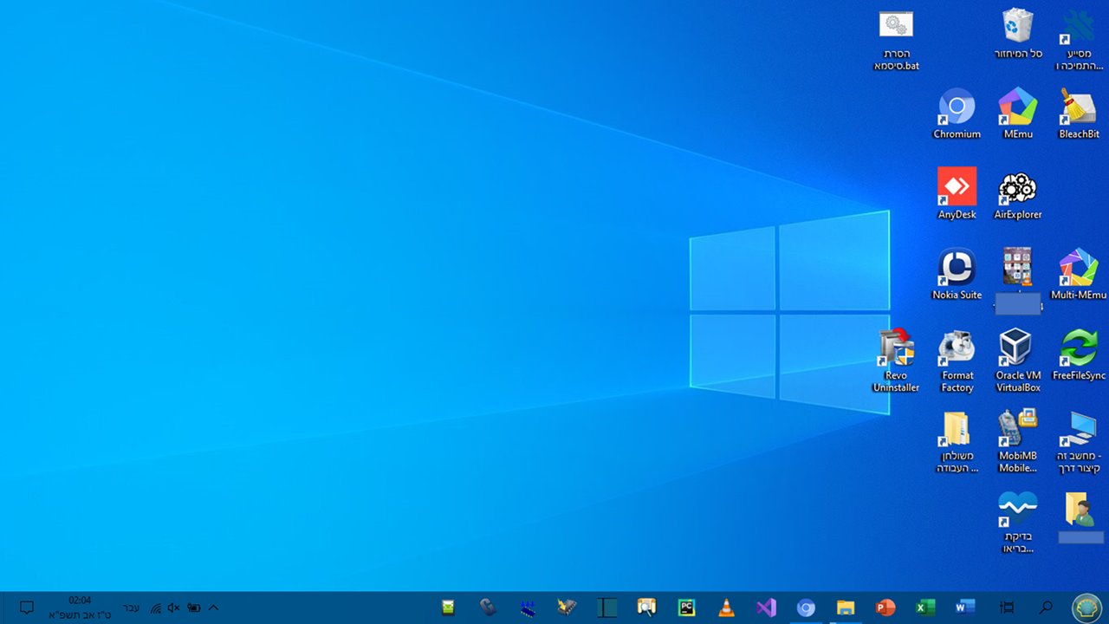The image size is (1109, 624).
Task: Select the This PC shortcut icon
Action: (x=1079, y=441)
